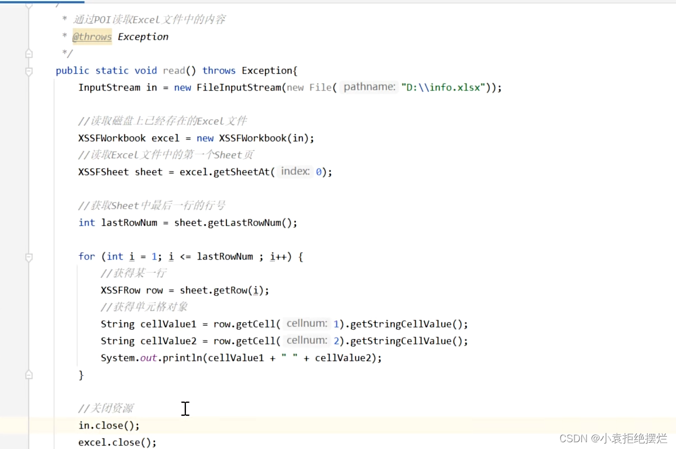Click the 'pathname:' parameter hint
Screen dimensions: 676x449
coord(369,87)
